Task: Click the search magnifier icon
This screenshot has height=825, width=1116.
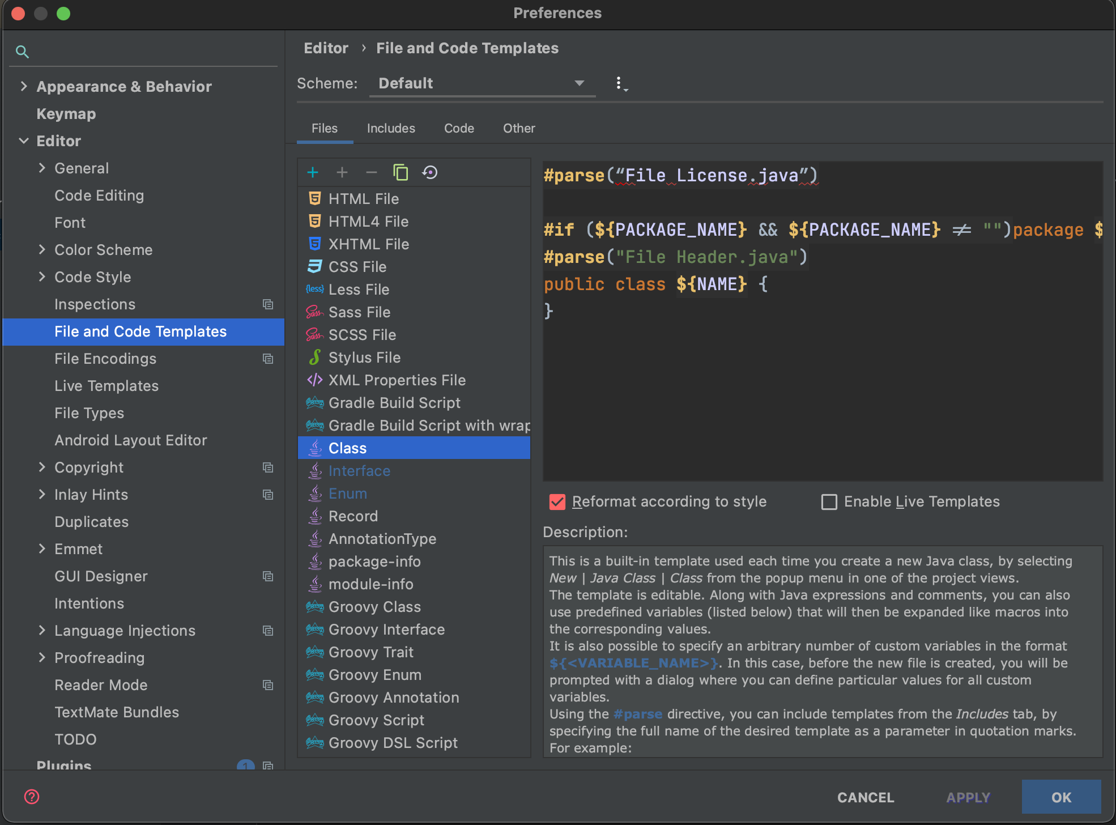Action: coord(22,52)
